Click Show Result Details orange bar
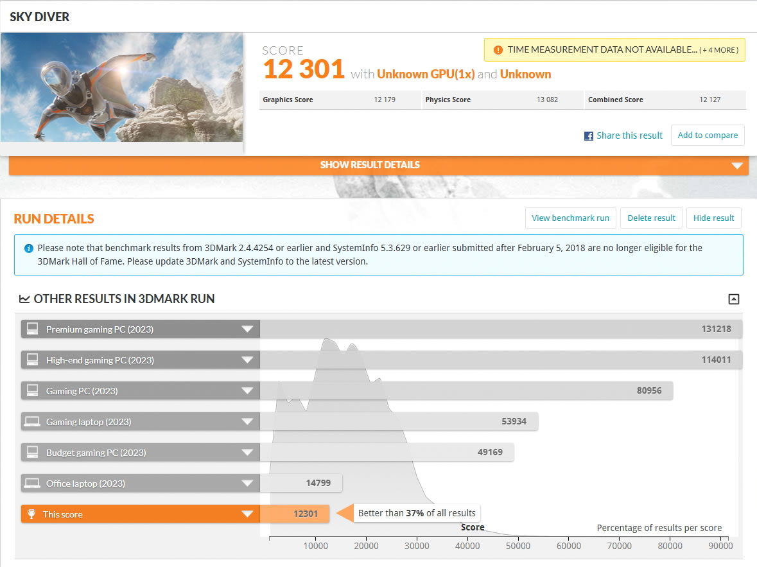 click(x=379, y=165)
